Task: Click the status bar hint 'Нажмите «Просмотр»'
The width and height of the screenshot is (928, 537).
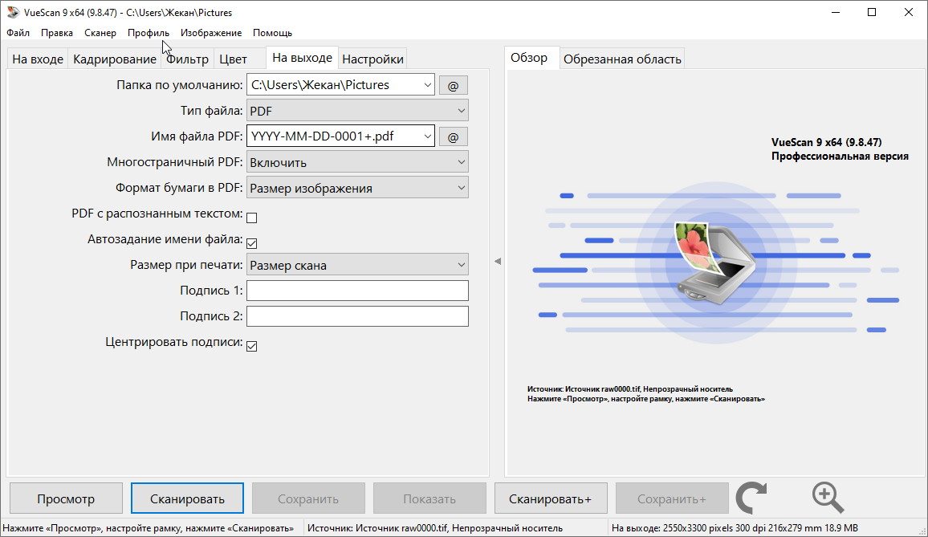Action: 148,528
